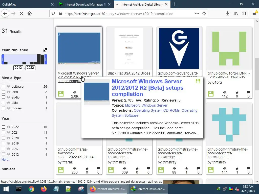Click the taskbar clock and date
Screen dimensions: 259x194
click(248, 189)
